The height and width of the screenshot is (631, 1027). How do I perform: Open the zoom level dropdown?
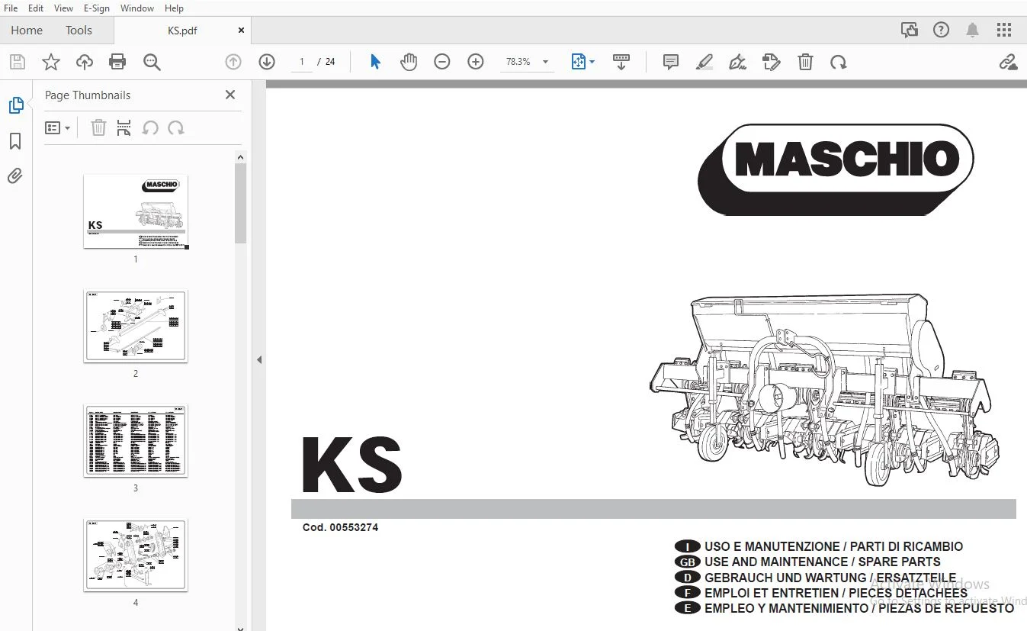click(x=545, y=62)
